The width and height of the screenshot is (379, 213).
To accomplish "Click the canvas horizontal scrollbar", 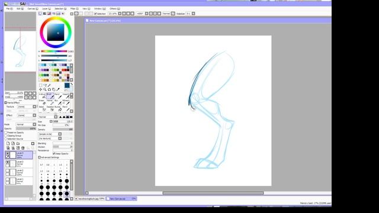I will click(213, 193).
